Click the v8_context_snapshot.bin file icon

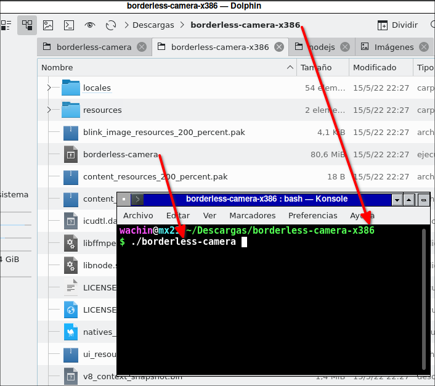(71, 377)
